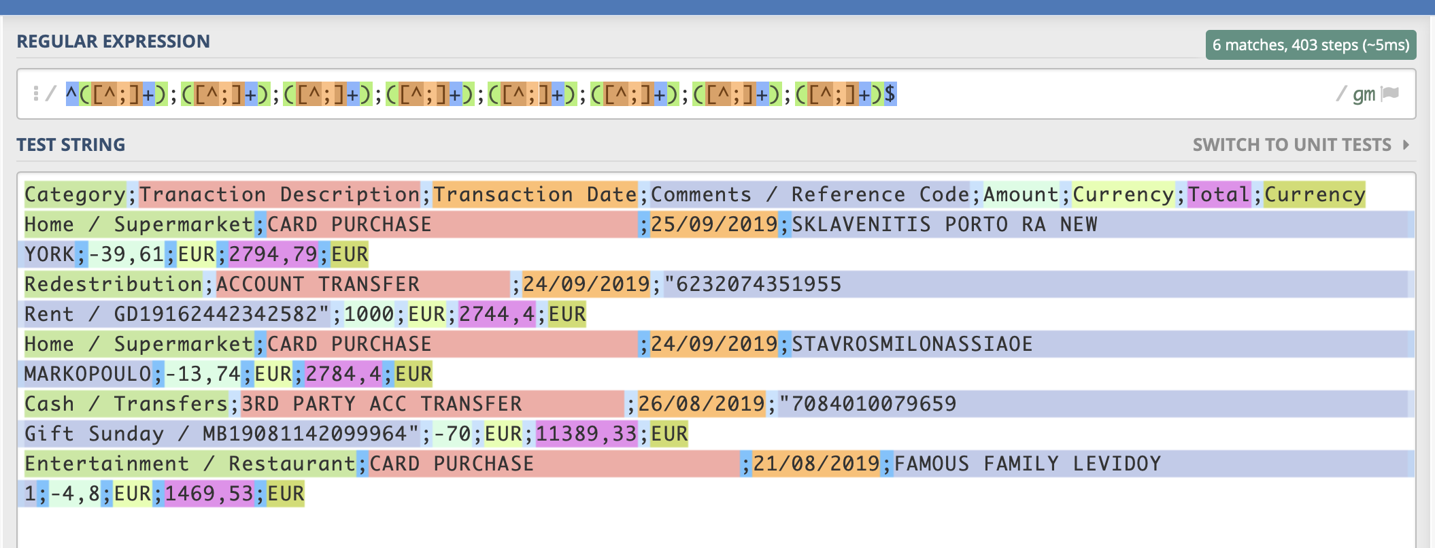Click the delimiter options dots icon

(35, 93)
